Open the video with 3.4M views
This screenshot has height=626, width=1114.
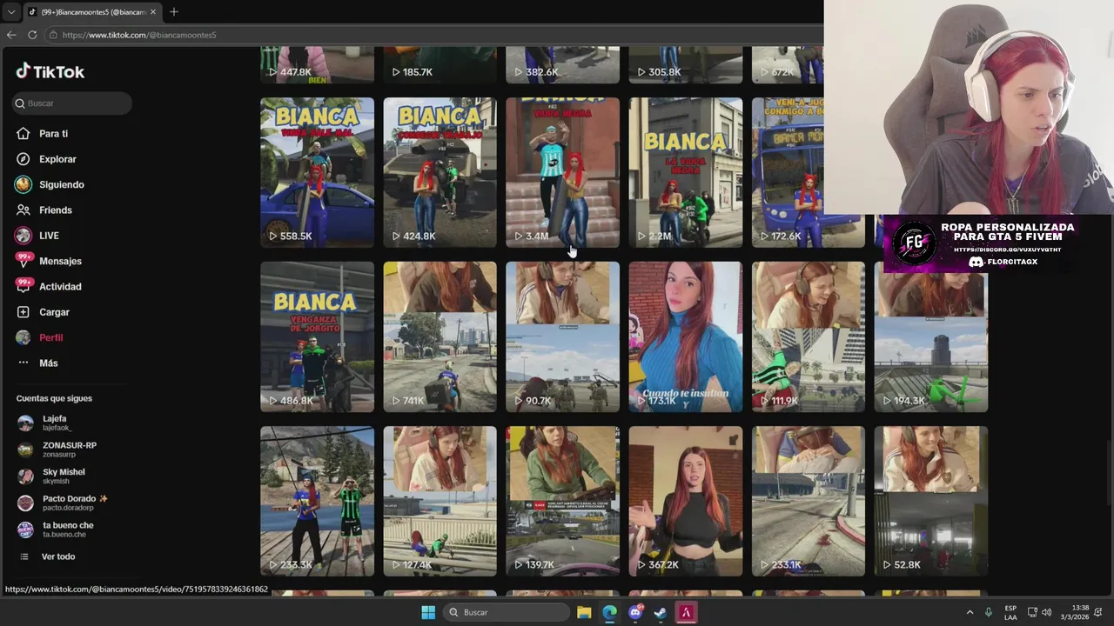click(x=562, y=172)
